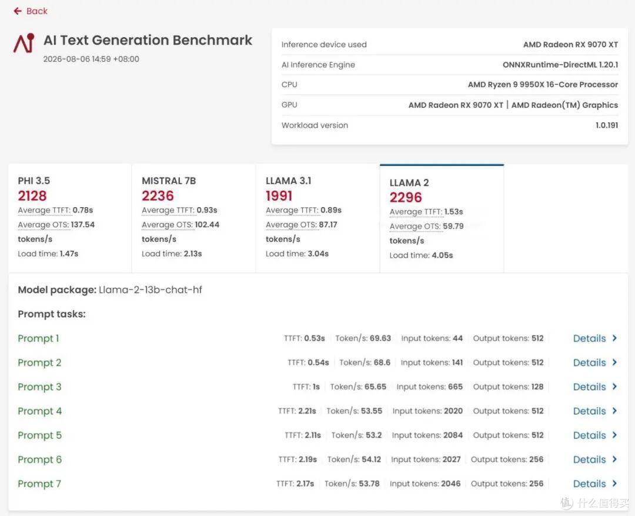Viewport: 635px width, 516px height.
Task: Click the PHI 3.5 score 2128
Action: [x=32, y=196]
